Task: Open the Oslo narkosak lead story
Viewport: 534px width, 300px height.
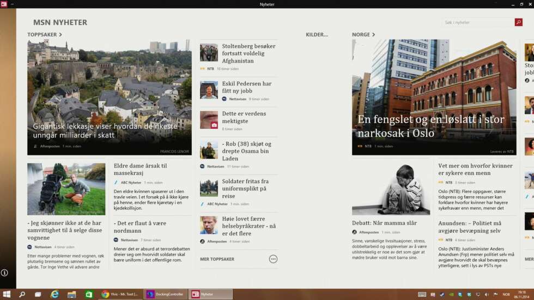Action: [434, 97]
